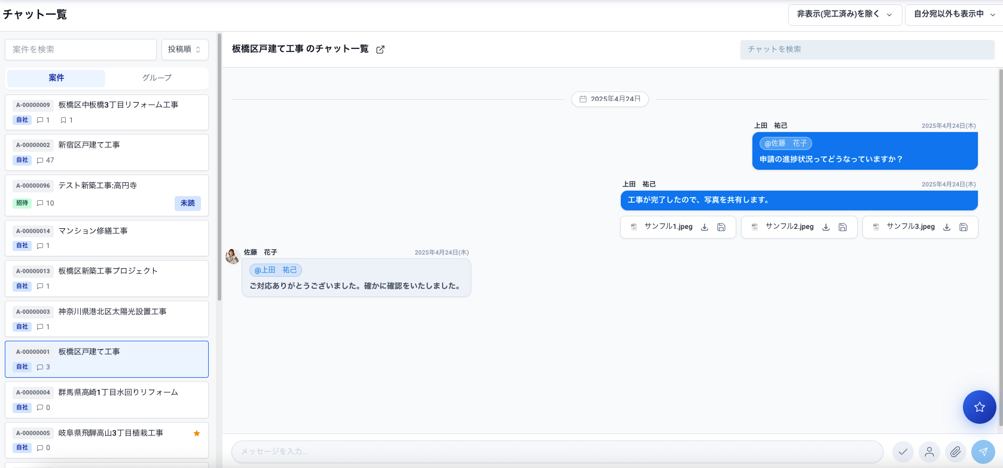Download サンプル1.jpeg attachment
This screenshot has width=1003, height=468.
[705, 227]
